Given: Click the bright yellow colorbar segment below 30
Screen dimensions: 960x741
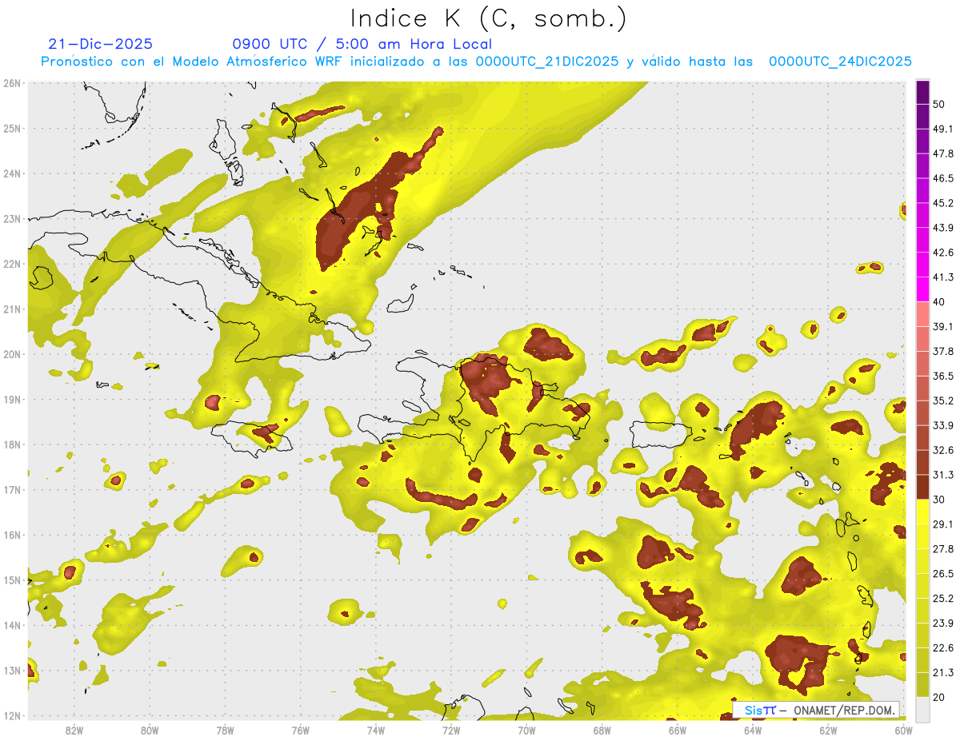Looking at the screenshot, I should coord(922,512).
